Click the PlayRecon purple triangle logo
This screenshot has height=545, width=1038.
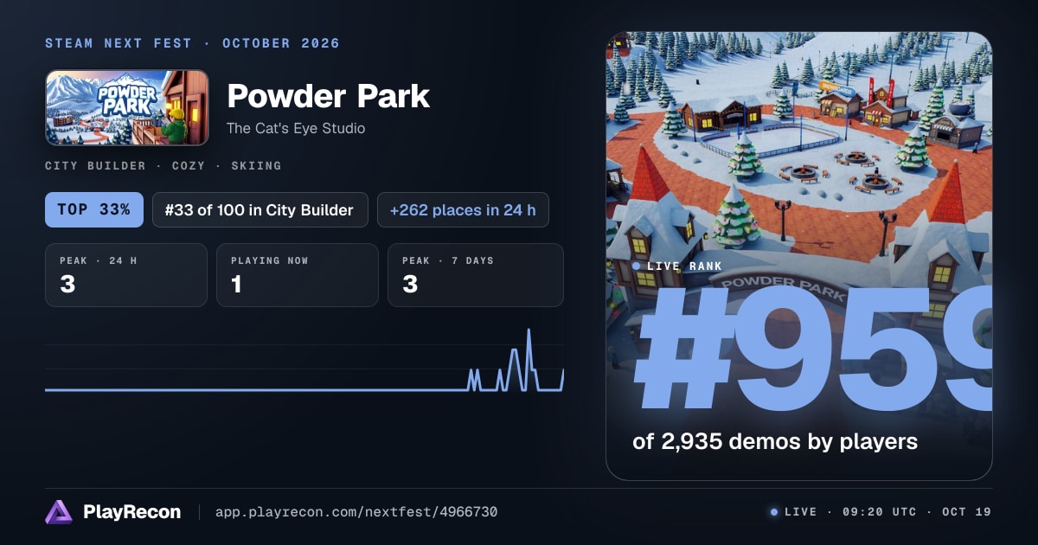coord(58,512)
